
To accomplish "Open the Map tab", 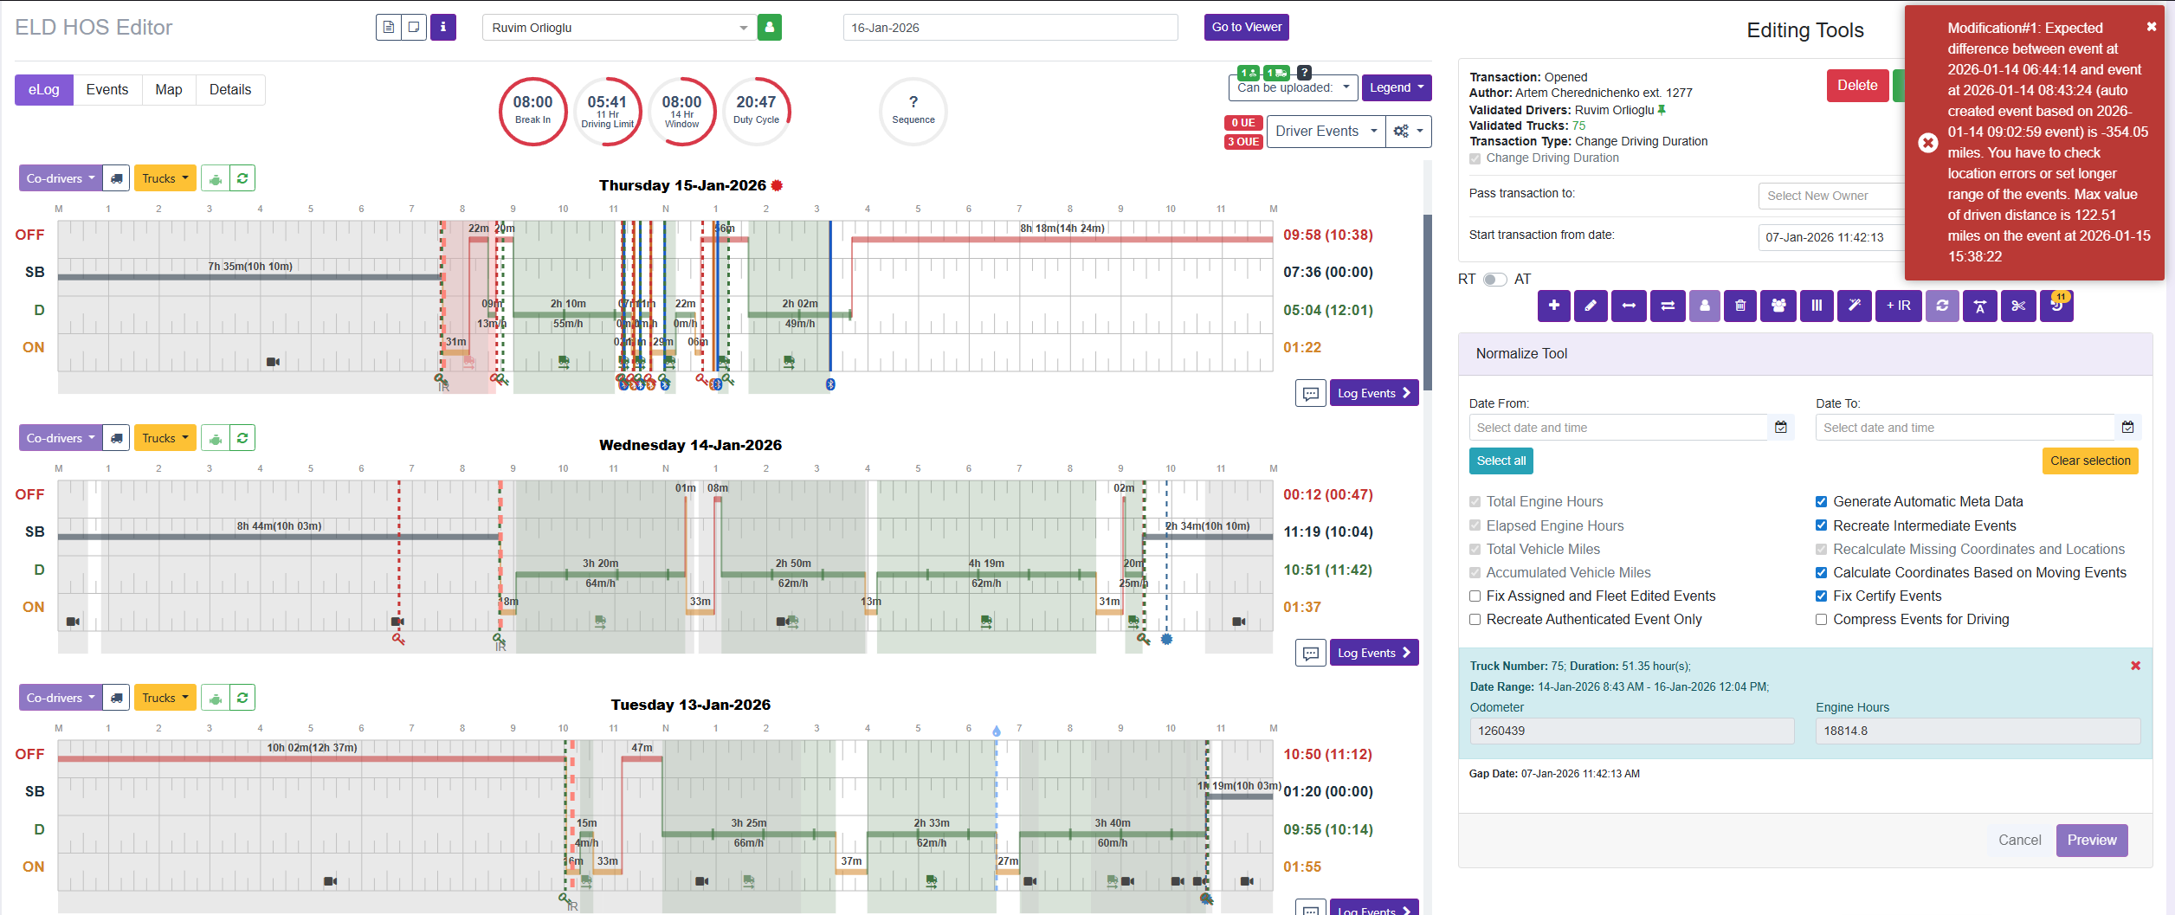I will [169, 90].
